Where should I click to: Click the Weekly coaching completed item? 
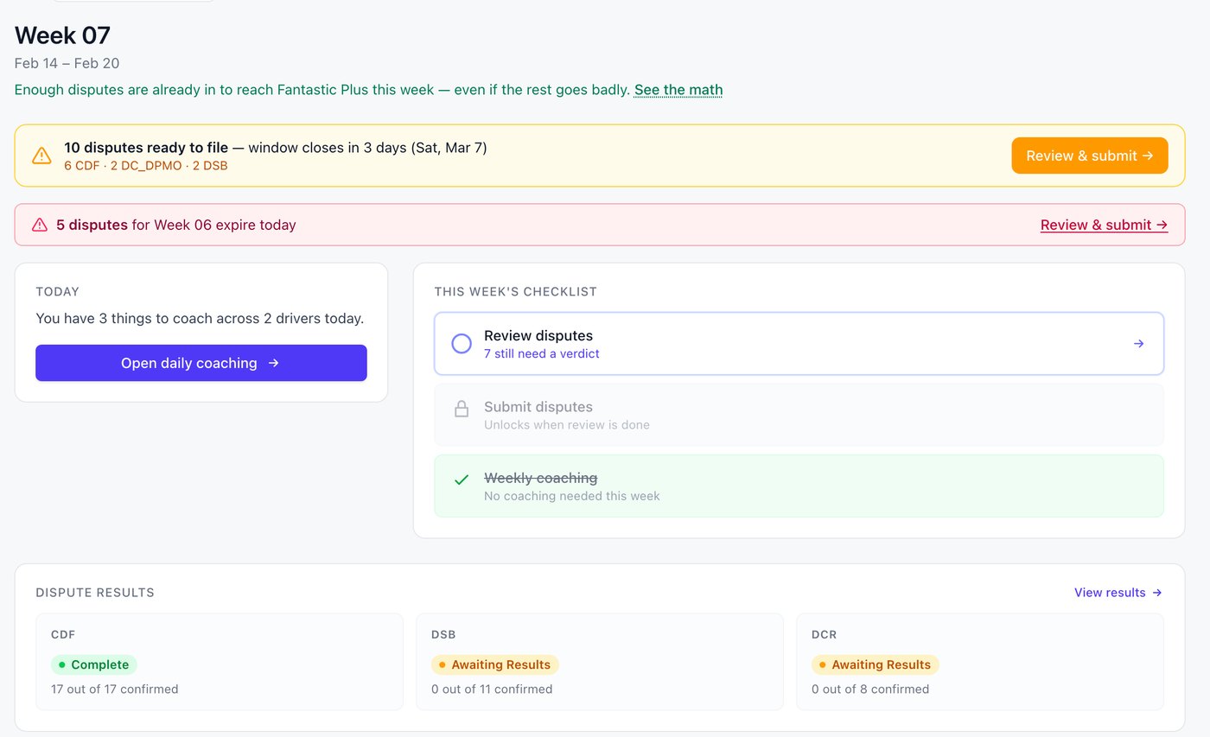[x=799, y=486]
